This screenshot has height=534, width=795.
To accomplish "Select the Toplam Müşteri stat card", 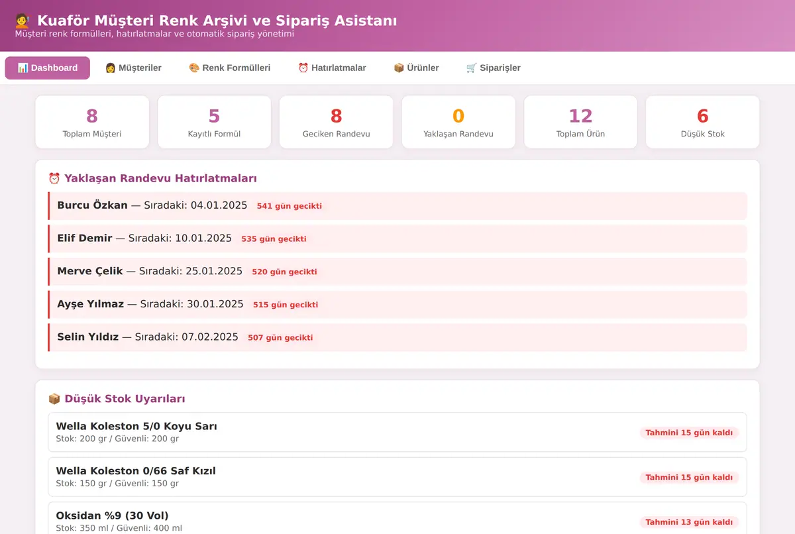I will (92, 122).
